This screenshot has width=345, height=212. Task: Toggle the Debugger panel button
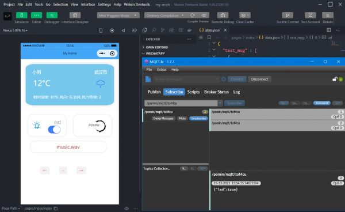[52, 15]
